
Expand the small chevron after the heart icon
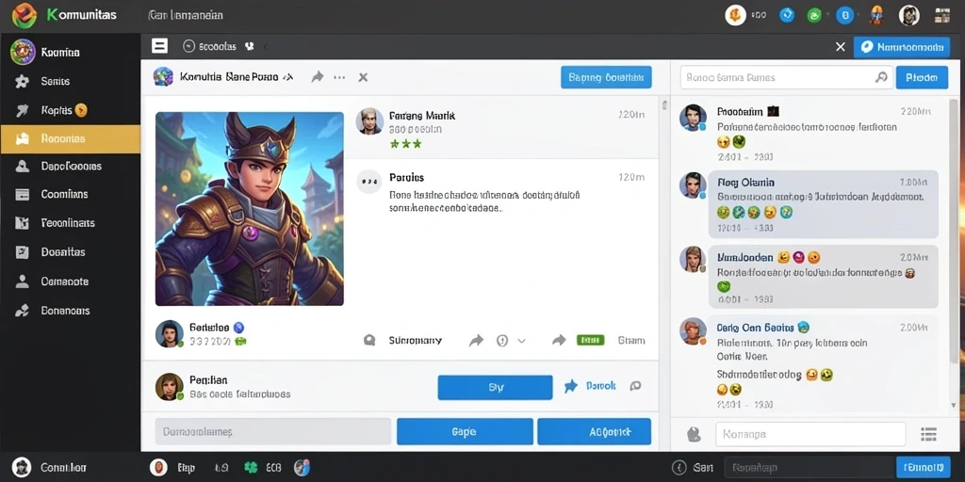[265, 46]
